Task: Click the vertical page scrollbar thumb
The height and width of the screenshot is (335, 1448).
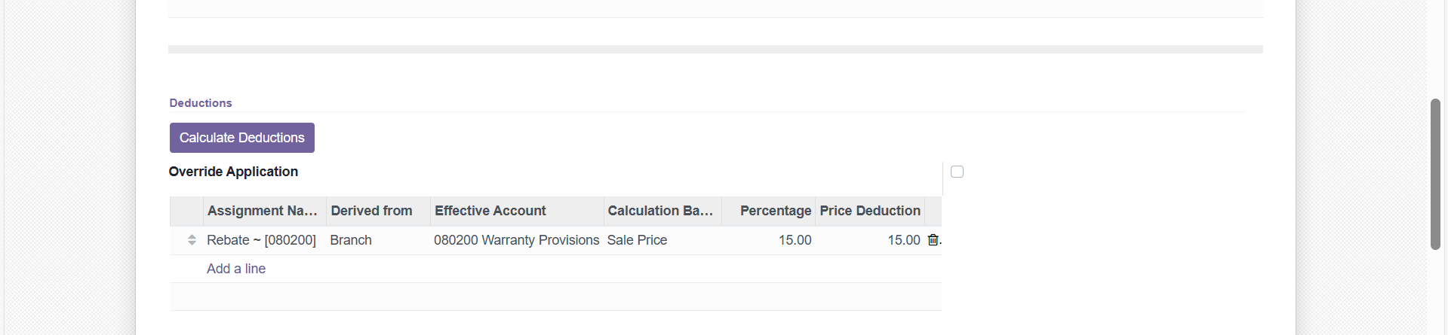Action: (1435, 174)
